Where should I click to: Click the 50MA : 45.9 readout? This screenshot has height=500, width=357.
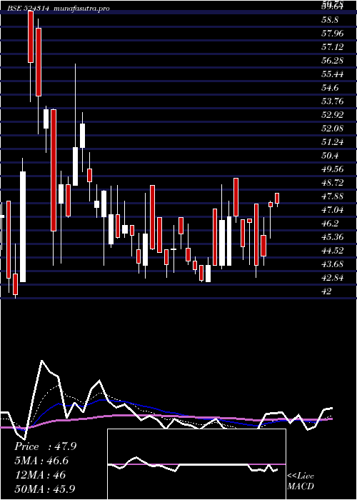pyautogui.click(x=45, y=489)
